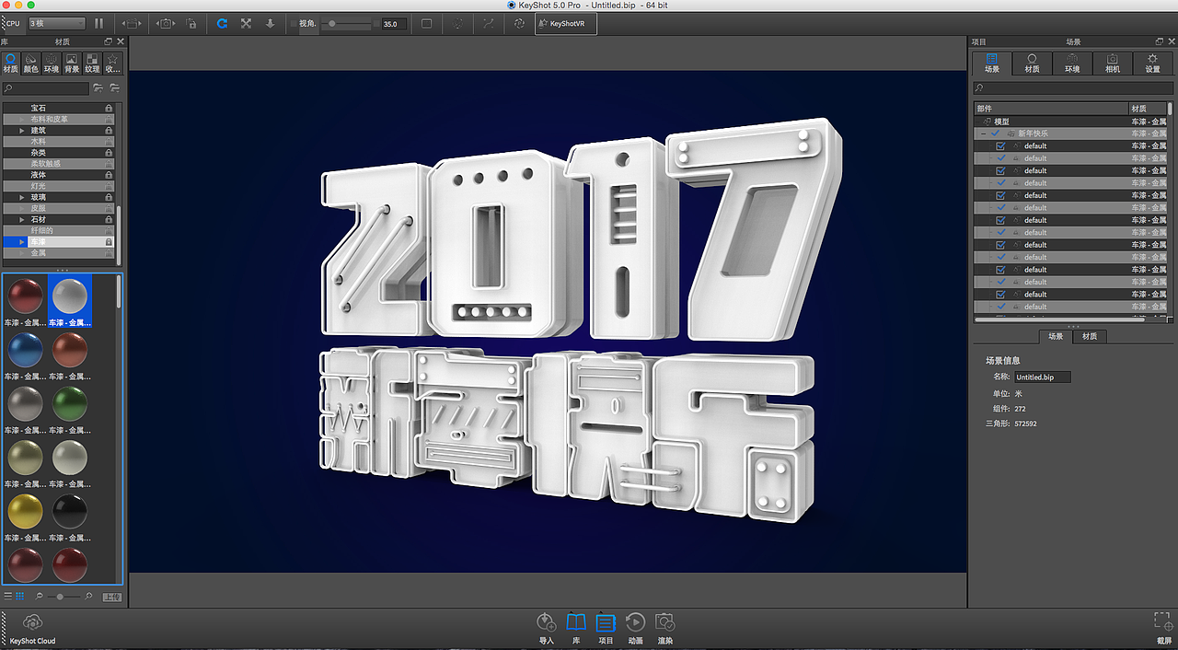Viewport: 1178px width, 650px height.
Task: Open the 颜色 (Colors) library panel
Action: 30,64
